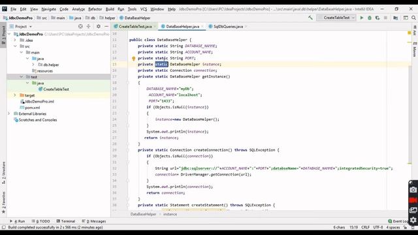Click the yellow intention lightbulb in the gutter
The height and width of the screenshot is (235, 418).
tap(133, 59)
